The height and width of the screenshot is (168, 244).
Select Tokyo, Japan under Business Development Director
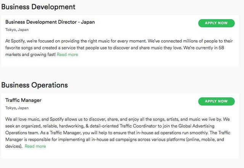(17, 30)
